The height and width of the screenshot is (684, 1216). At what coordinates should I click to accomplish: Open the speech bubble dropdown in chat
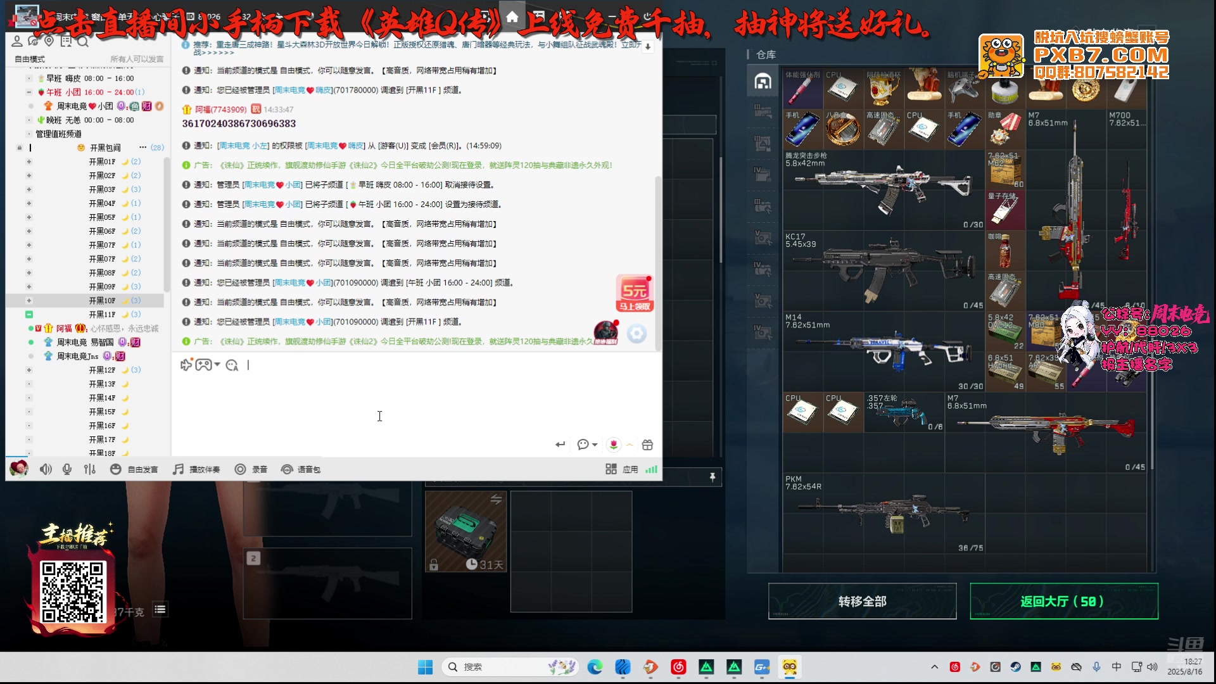(587, 445)
